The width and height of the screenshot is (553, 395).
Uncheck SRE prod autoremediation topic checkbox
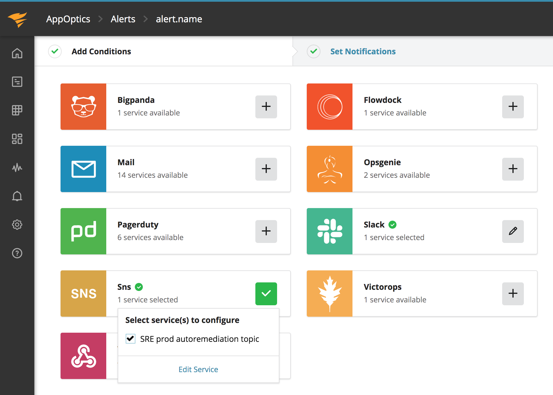(x=131, y=339)
